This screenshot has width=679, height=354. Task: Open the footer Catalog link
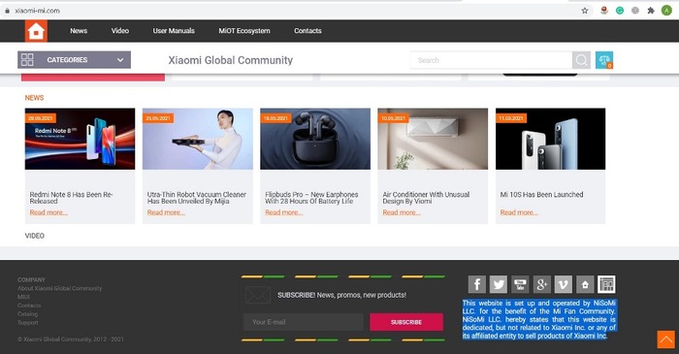[28, 314]
